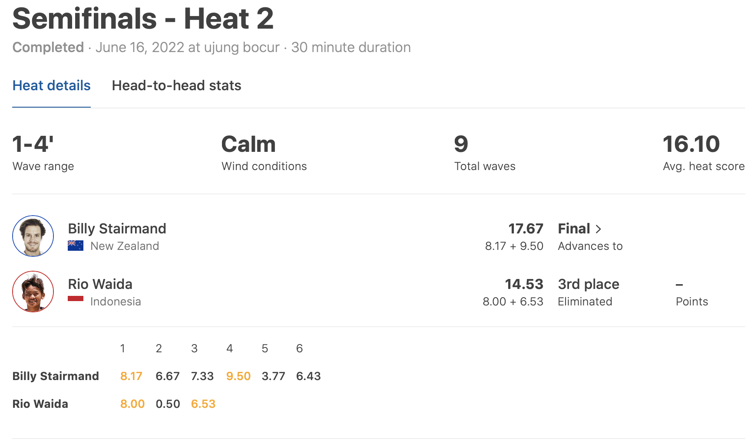Select the Heat details tab

pos(51,85)
